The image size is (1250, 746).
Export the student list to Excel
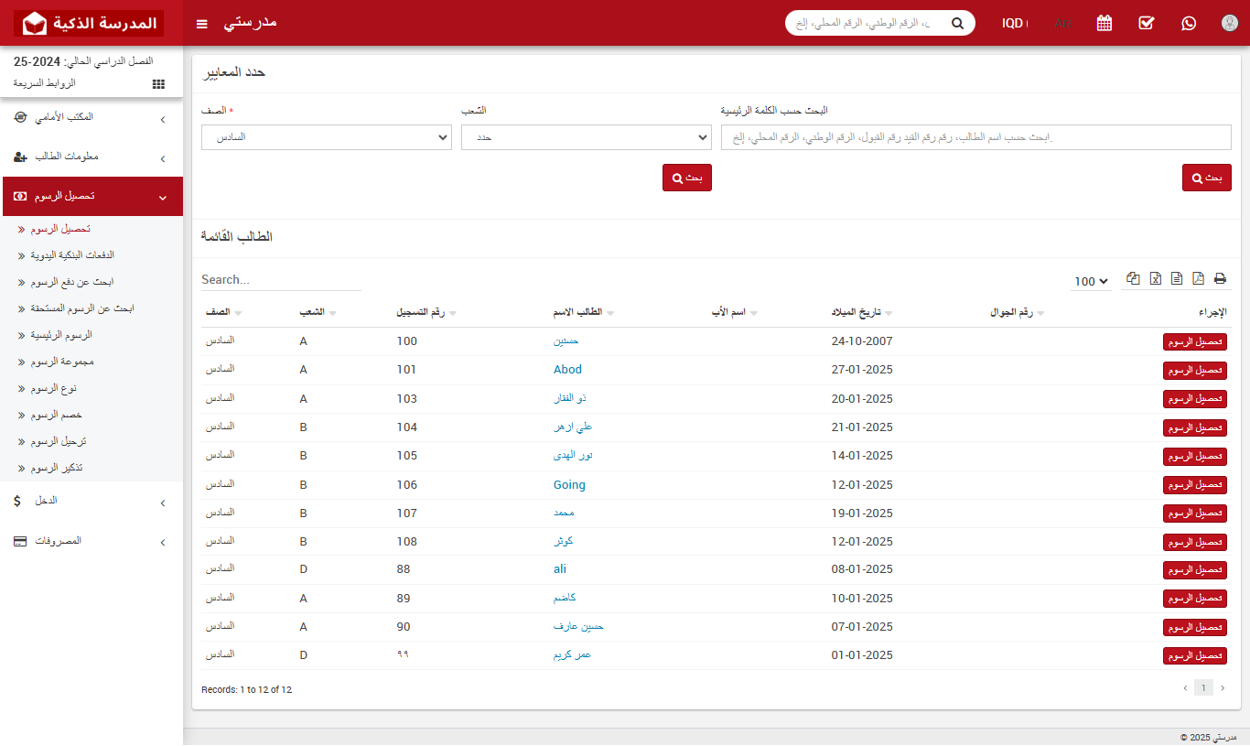[1155, 277]
